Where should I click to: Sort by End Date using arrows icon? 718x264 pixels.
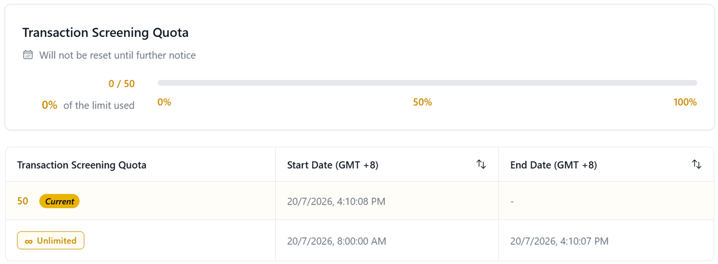pyautogui.click(x=696, y=165)
